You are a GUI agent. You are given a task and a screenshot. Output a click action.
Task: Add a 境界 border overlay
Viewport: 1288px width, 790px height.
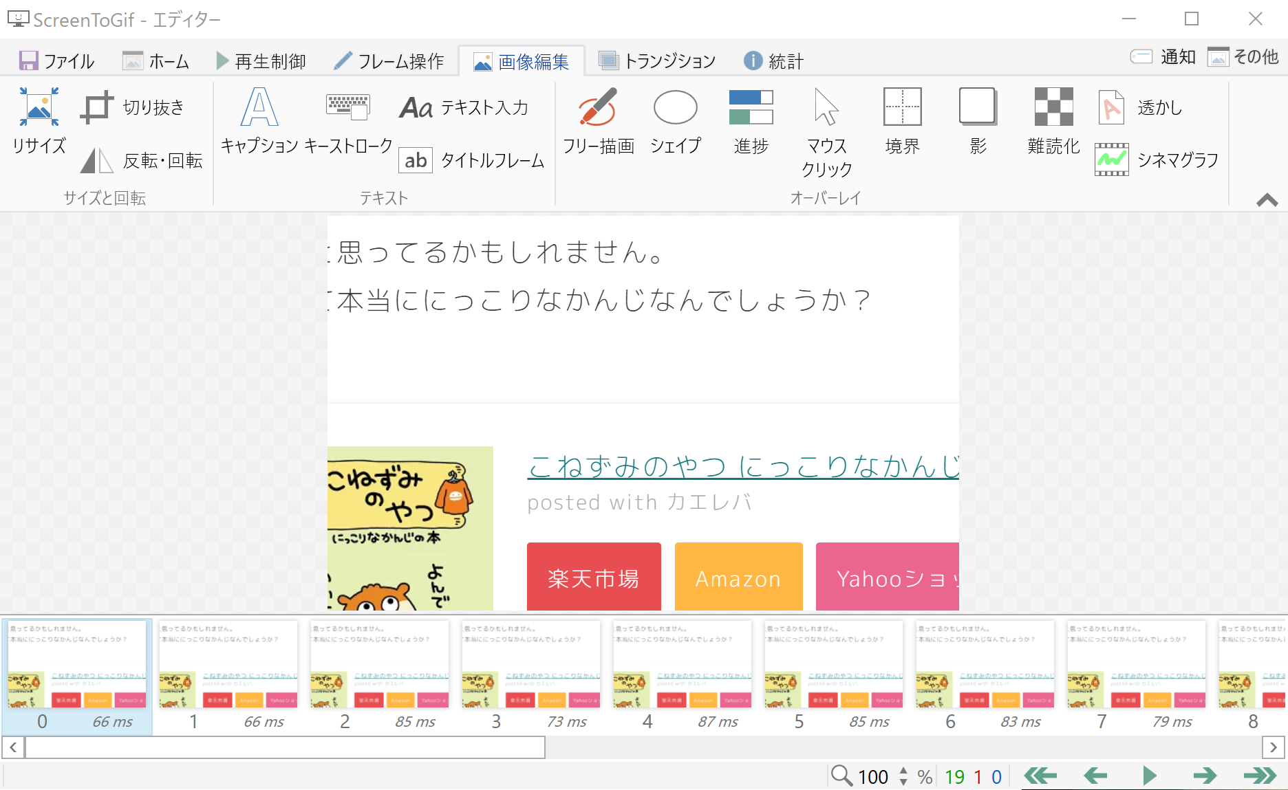coord(902,120)
